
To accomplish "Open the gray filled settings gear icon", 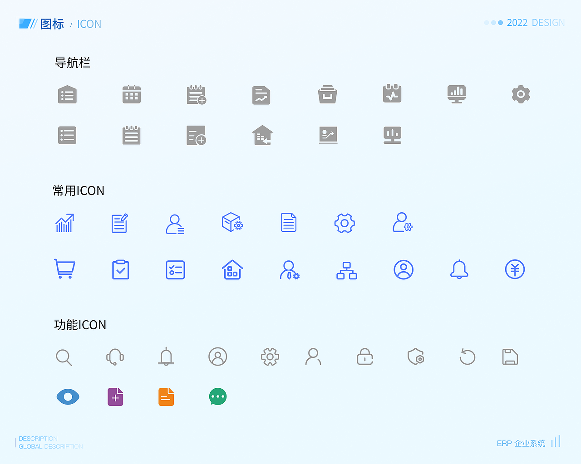I will pyautogui.click(x=521, y=94).
